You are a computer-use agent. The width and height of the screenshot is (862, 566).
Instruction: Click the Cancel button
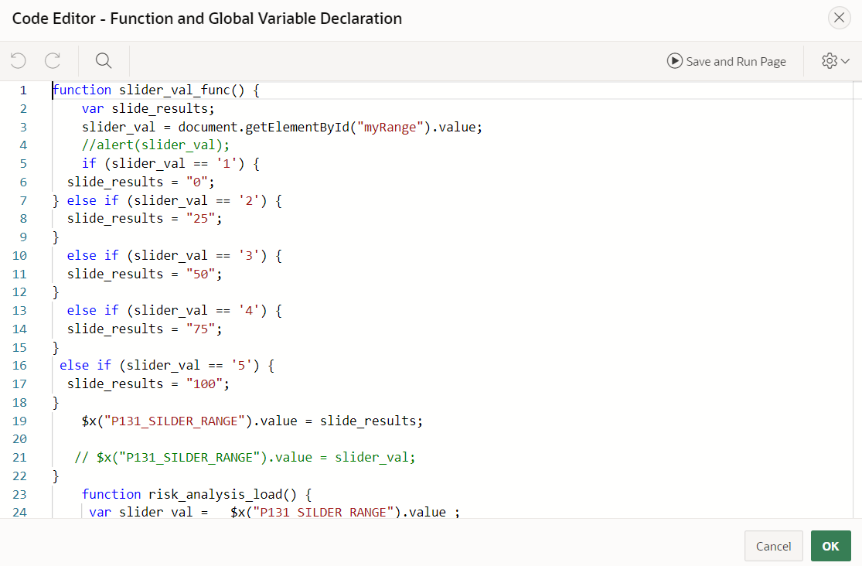click(x=774, y=546)
